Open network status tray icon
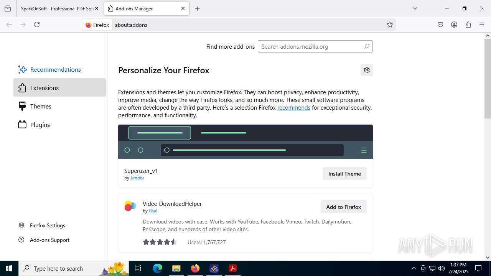This screenshot has height=276, width=491. pyautogui.click(x=432, y=268)
